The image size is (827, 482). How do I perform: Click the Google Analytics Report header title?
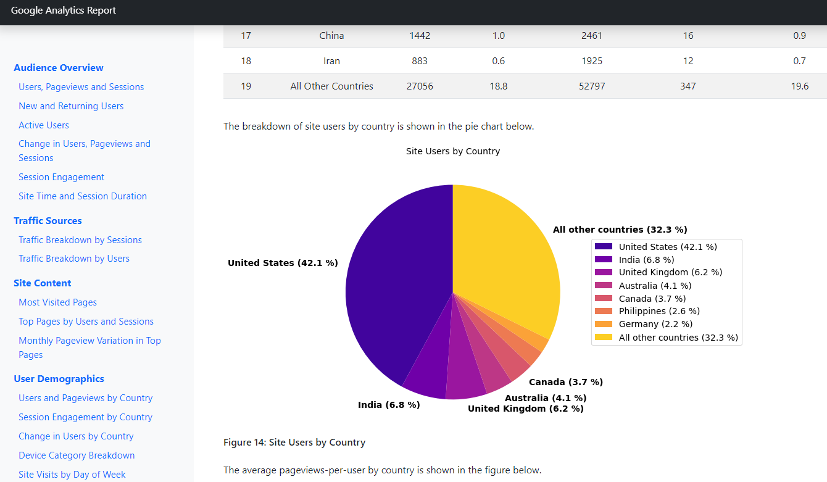pos(64,10)
